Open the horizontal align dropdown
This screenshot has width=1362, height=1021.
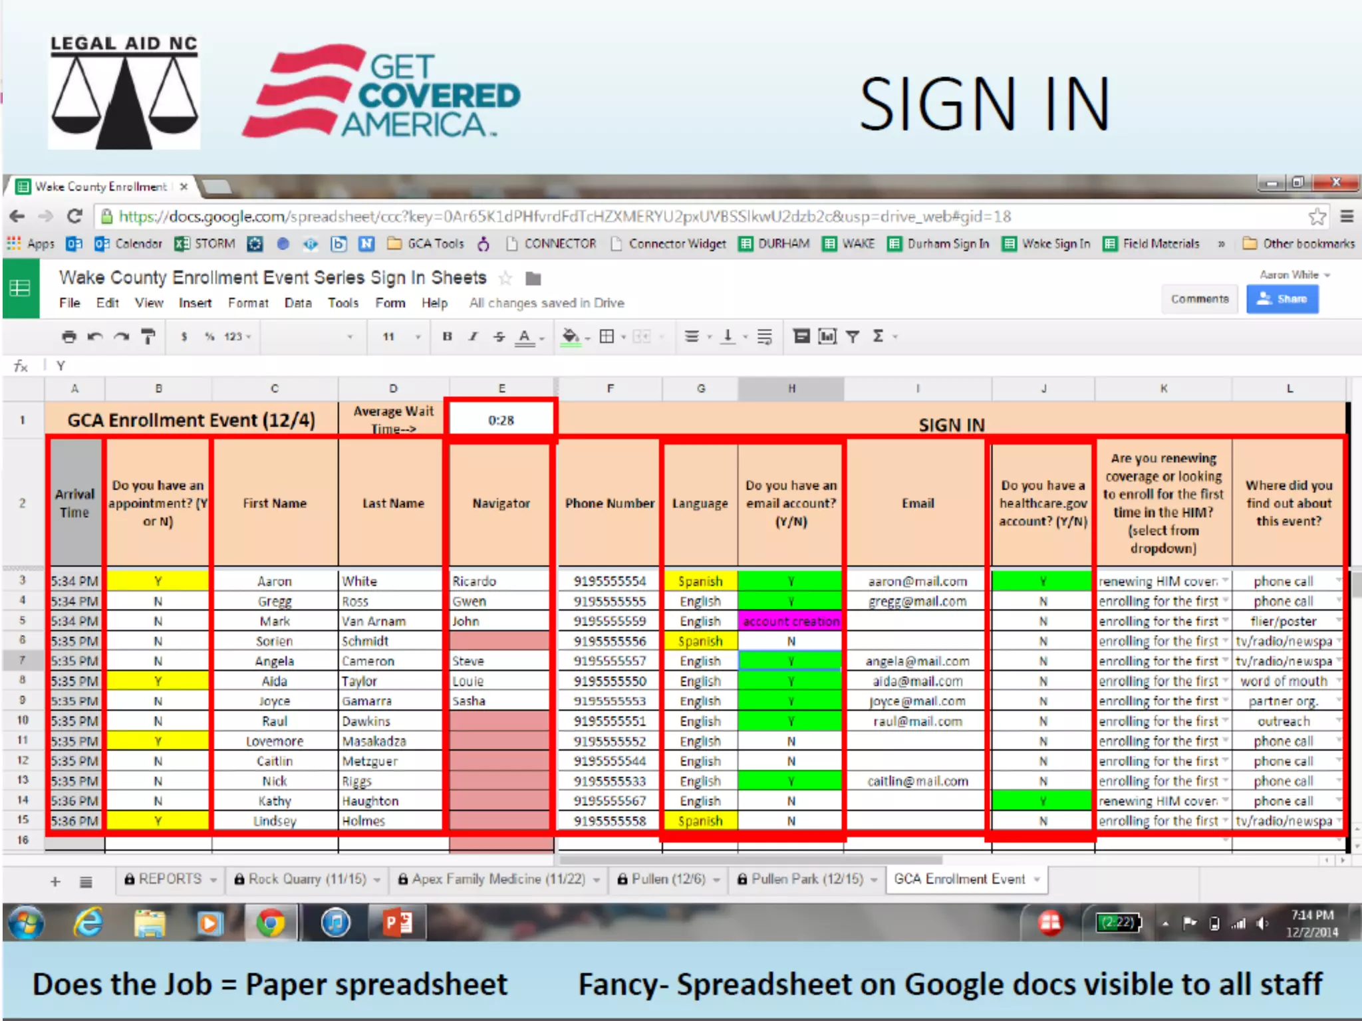(x=698, y=336)
